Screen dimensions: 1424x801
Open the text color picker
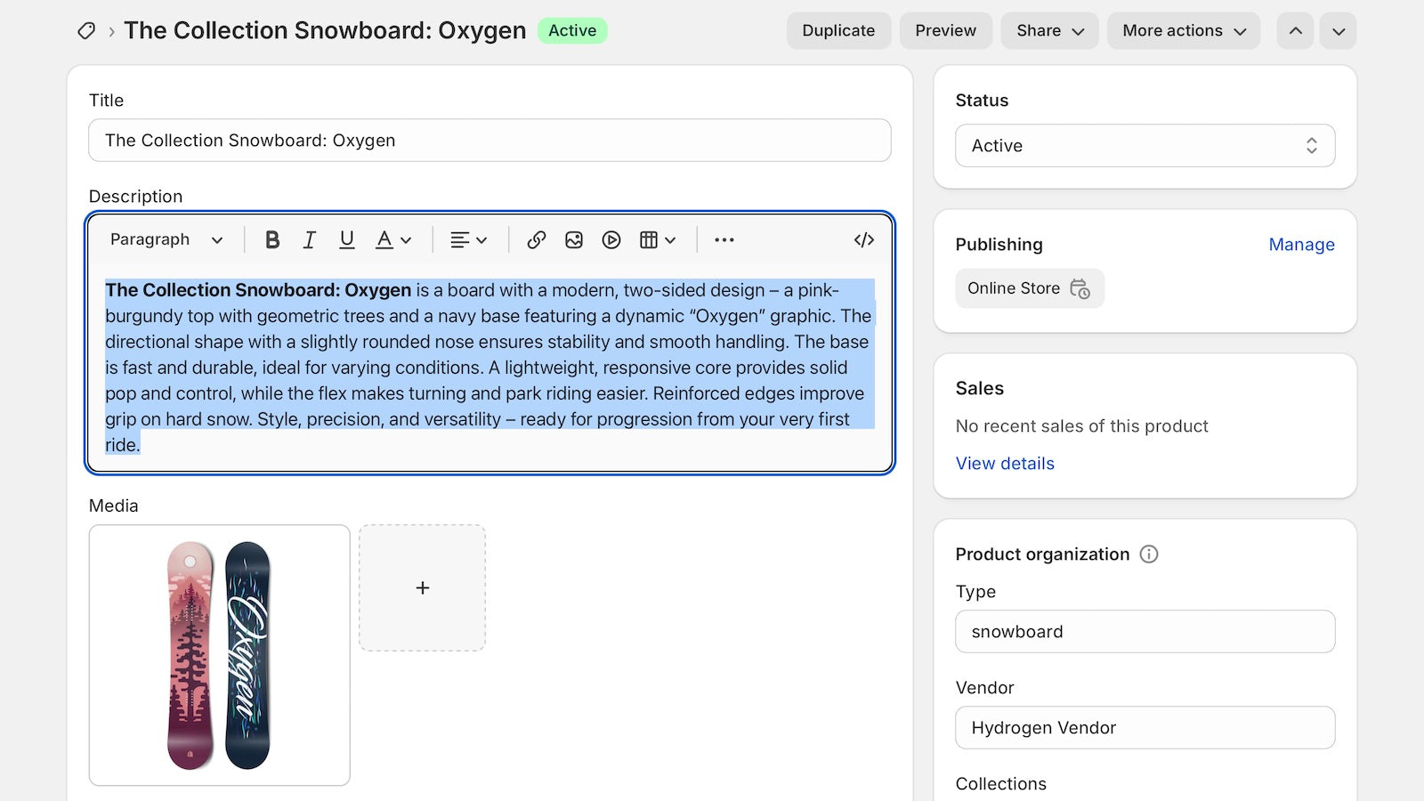point(392,239)
